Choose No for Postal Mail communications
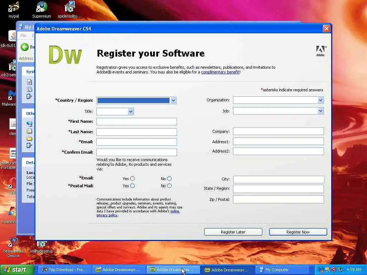This screenshot has width=367, height=275. point(169,186)
